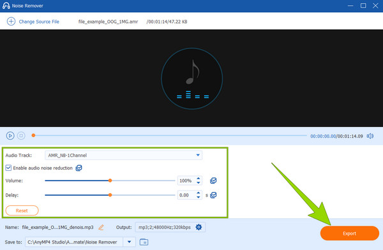Apply noise reduction to all icon
The width and height of the screenshot is (383, 250).
point(79,168)
